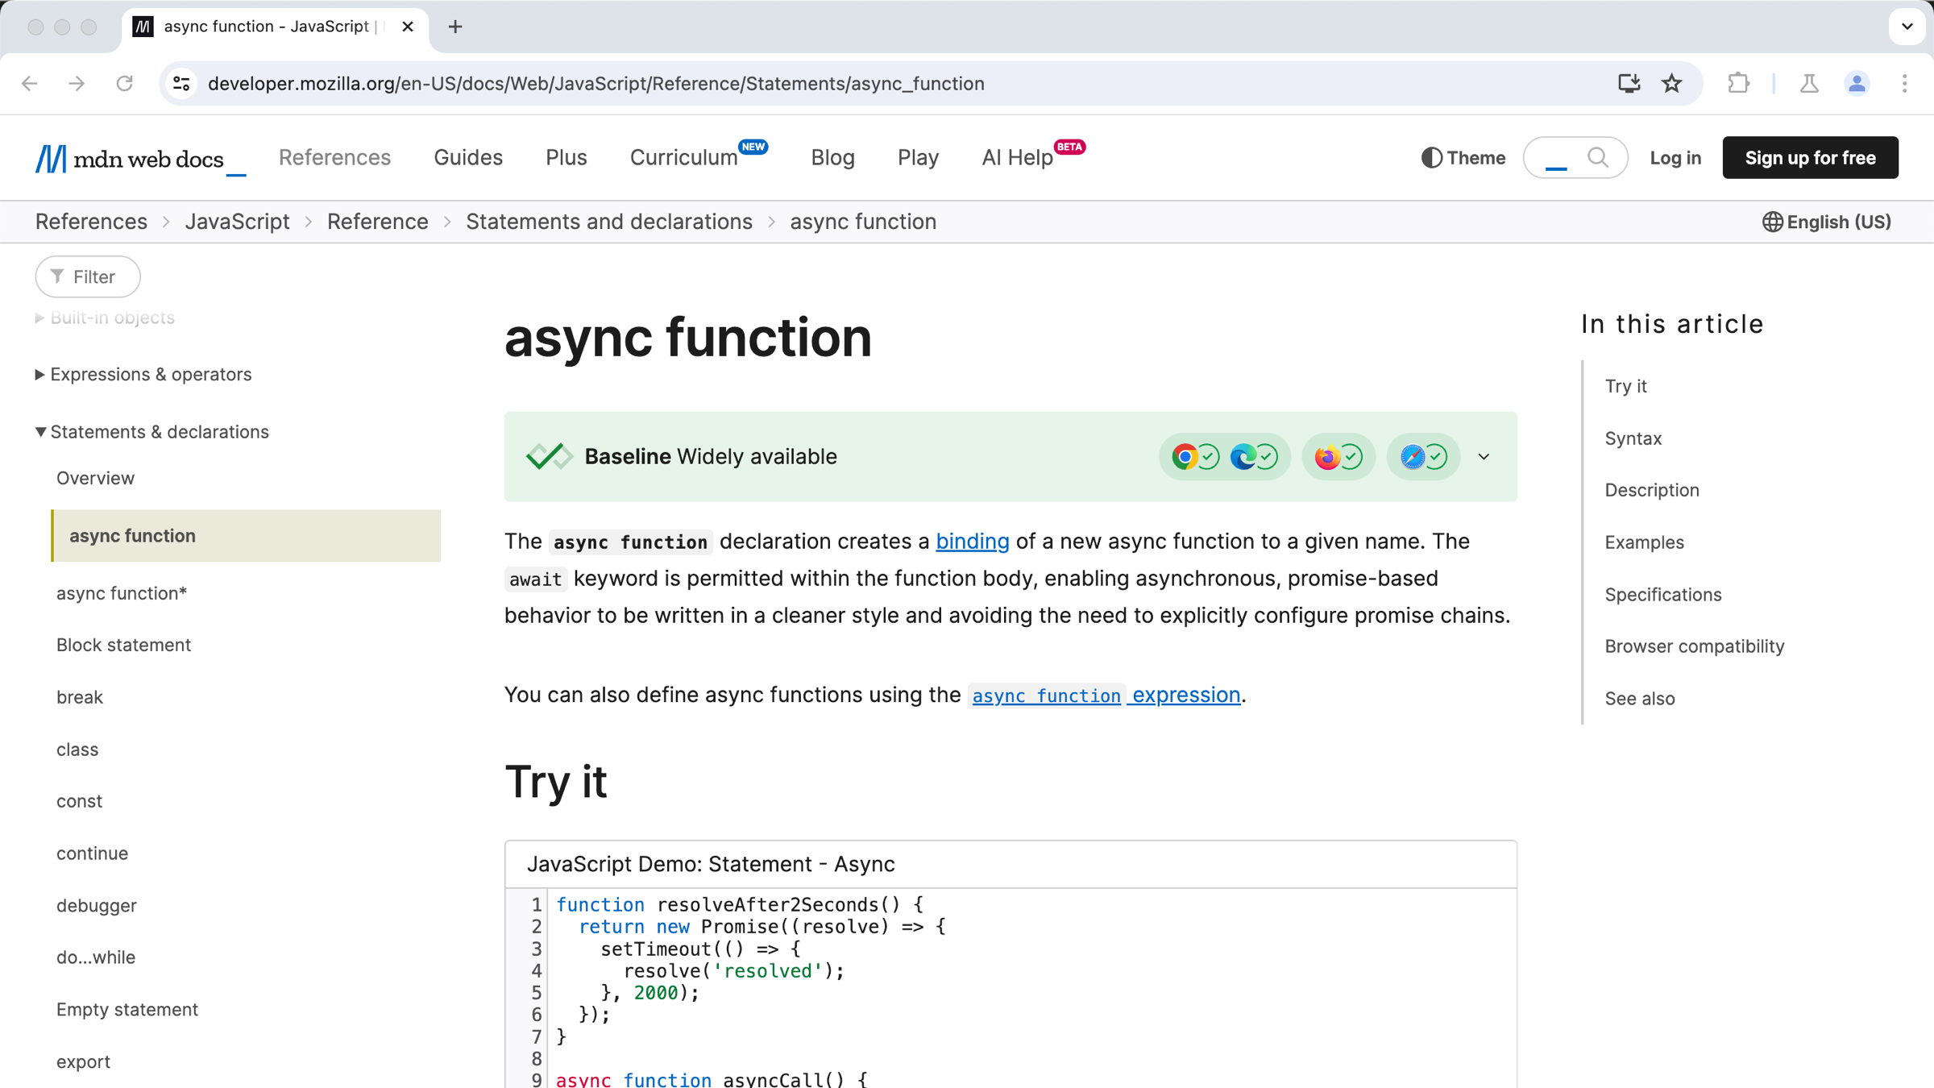Click the browser extensions icon

pos(1739,84)
